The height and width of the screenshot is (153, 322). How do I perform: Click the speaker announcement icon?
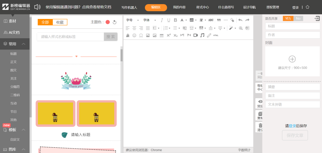(x=37, y=7)
